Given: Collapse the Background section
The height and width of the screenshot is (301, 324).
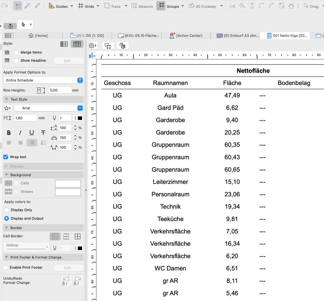Looking at the screenshot, I should tap(43, 175).
